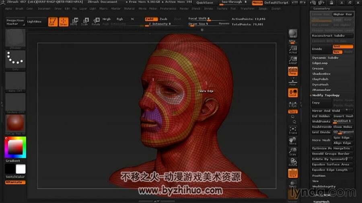
Task: Click the SwitchColor button
Action: 15,177
